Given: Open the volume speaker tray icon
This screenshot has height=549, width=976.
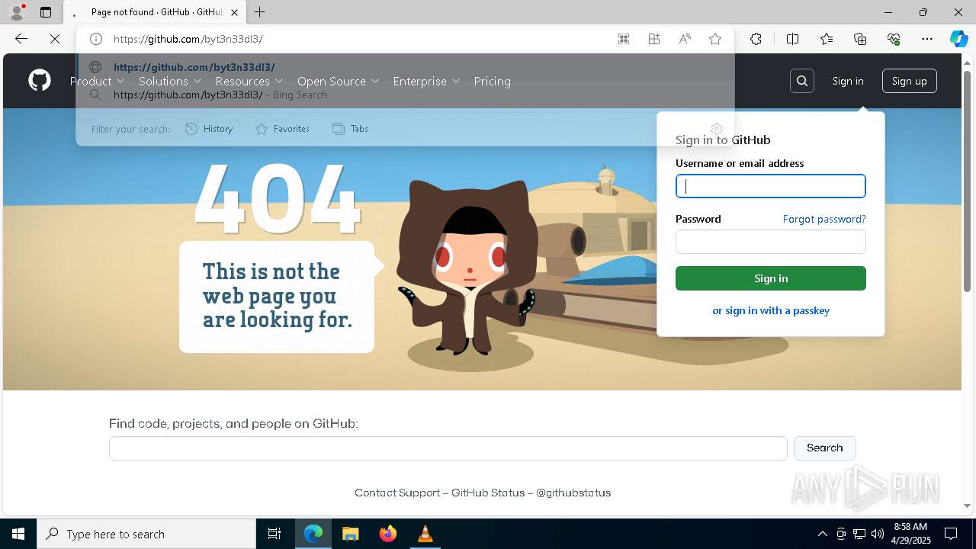Looking at the screenshot, I should [x=878, y=534].
